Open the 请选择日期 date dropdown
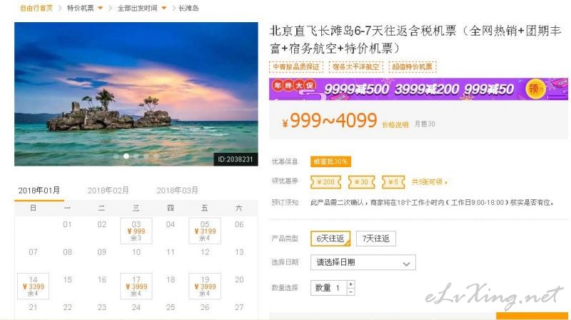571x320 pixels. coord(363,262)
